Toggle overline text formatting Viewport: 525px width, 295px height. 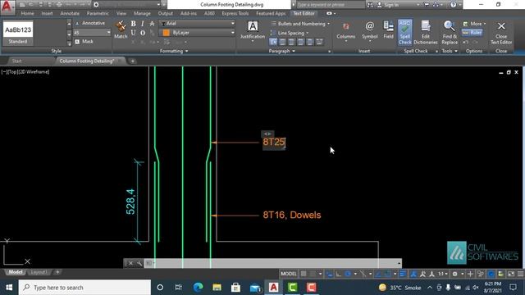(143, 33)
